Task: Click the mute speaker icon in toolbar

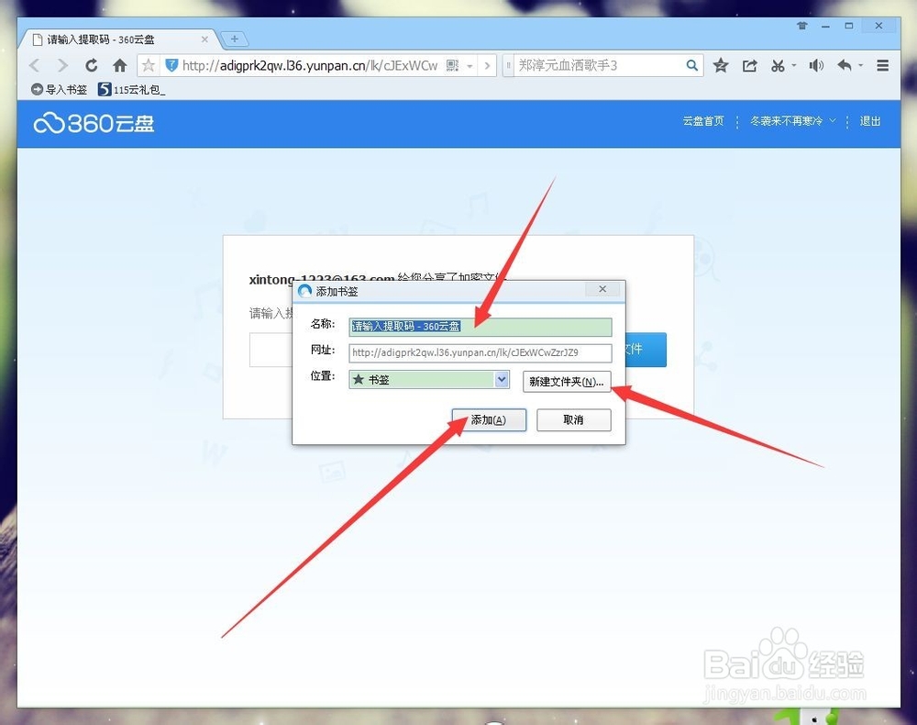Action: click(816, 65)
